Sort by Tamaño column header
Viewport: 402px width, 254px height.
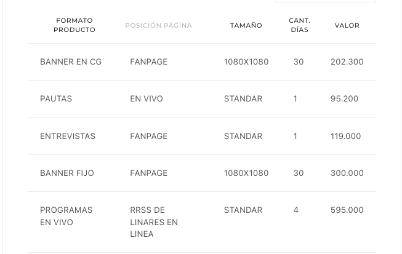pos(246,25)
